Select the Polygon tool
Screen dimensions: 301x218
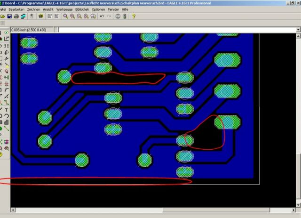(x=7, y=122)
